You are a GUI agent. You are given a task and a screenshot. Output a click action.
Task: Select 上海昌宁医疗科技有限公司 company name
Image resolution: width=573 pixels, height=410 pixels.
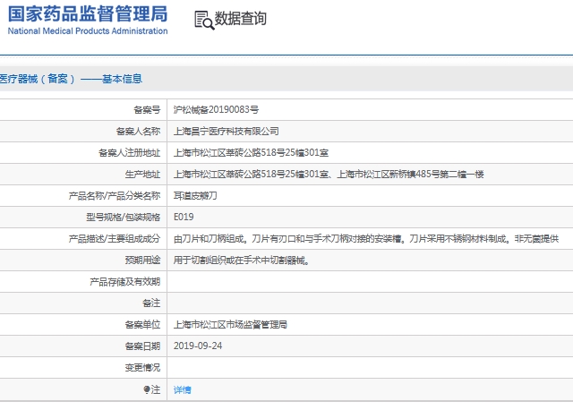click(x=226, y=132)
